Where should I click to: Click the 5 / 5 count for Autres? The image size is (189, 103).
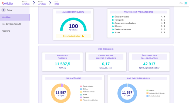tap(163, 32)
